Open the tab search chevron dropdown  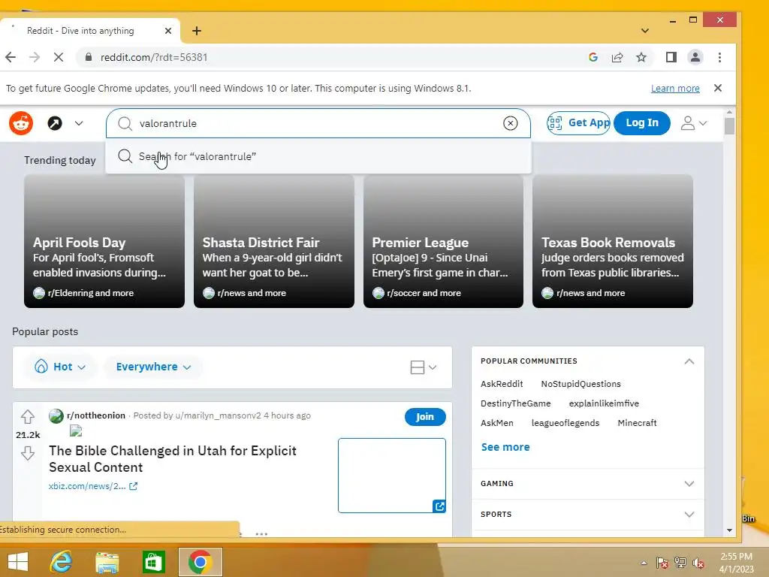[x=645, y=31]
